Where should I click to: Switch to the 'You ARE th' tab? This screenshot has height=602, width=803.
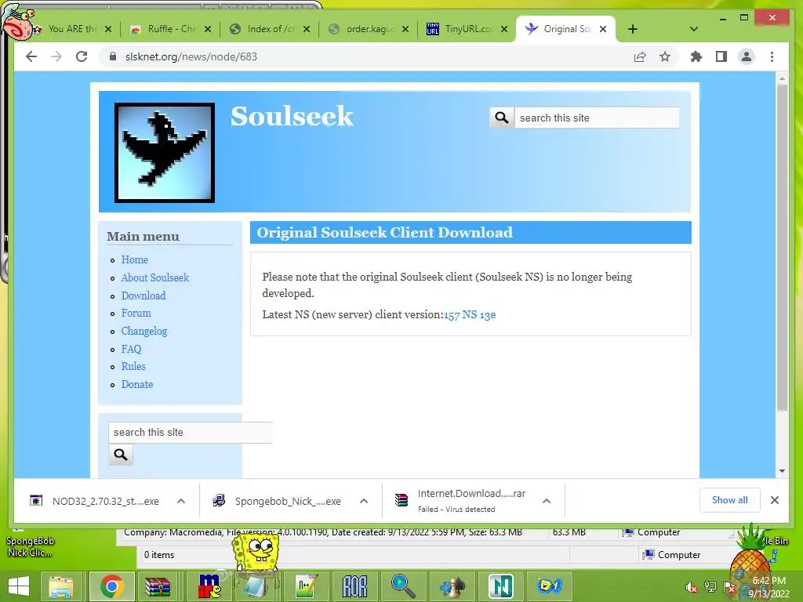coord(73,29)
